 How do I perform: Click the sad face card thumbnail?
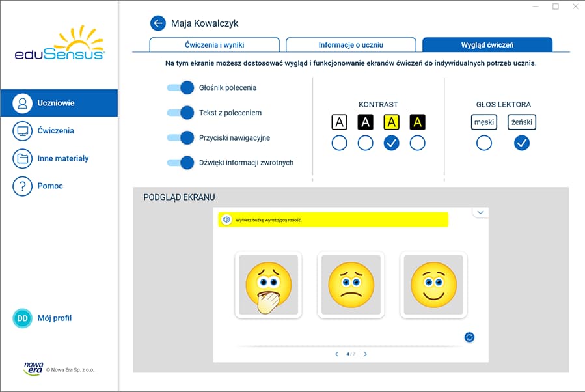click(x=351, y=287)
